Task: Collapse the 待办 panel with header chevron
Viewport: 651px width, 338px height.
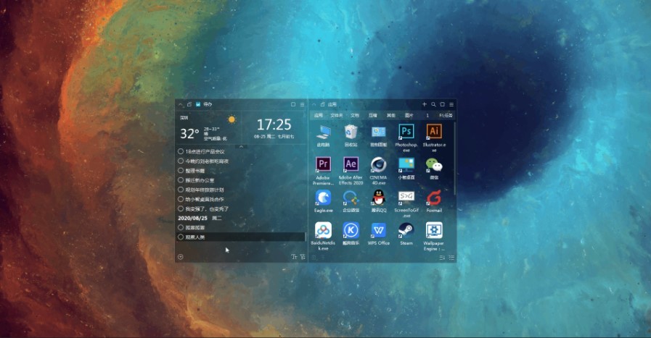Action: click(181, 104)
